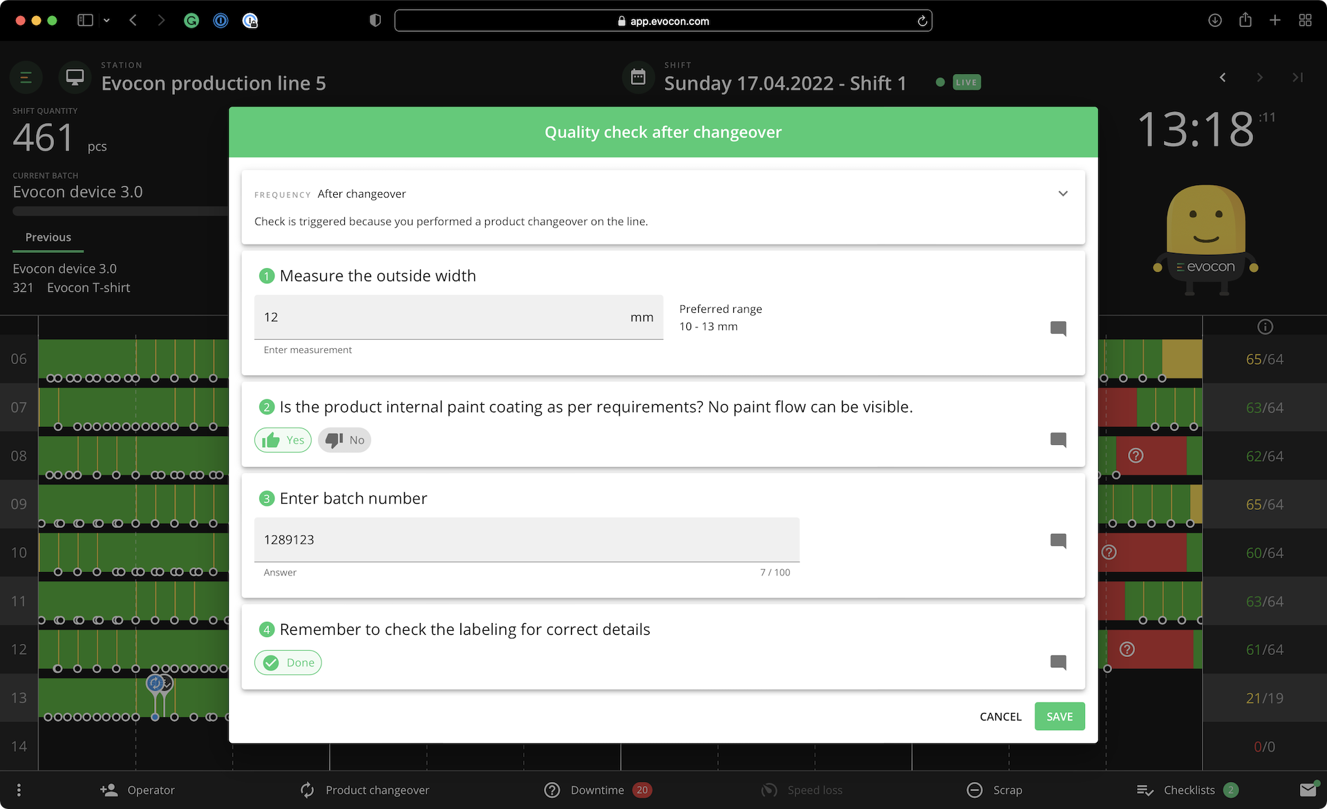Mark labeling check as Done
The height and width of the screenshot is (809, 1327).
288,662
